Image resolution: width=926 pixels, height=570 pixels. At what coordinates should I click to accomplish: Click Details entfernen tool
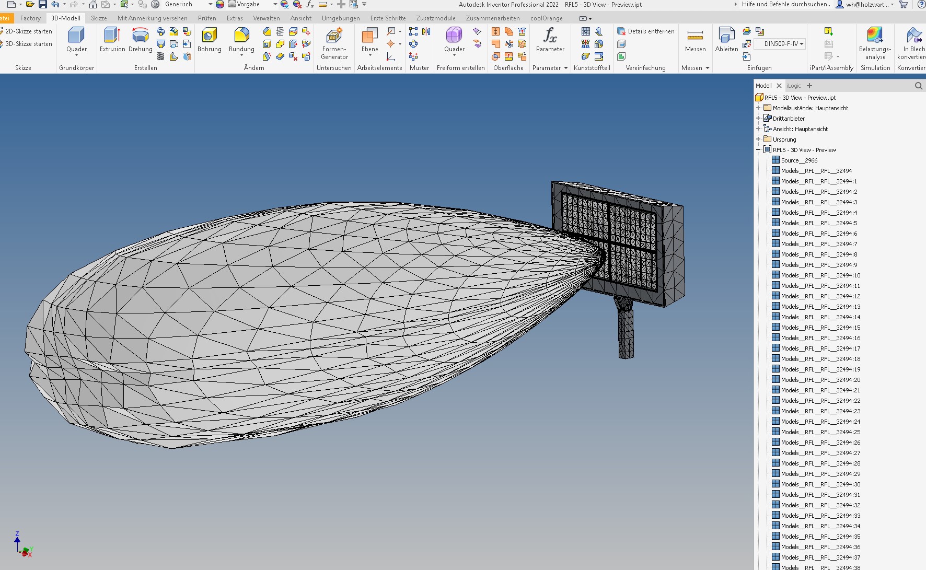645,31
